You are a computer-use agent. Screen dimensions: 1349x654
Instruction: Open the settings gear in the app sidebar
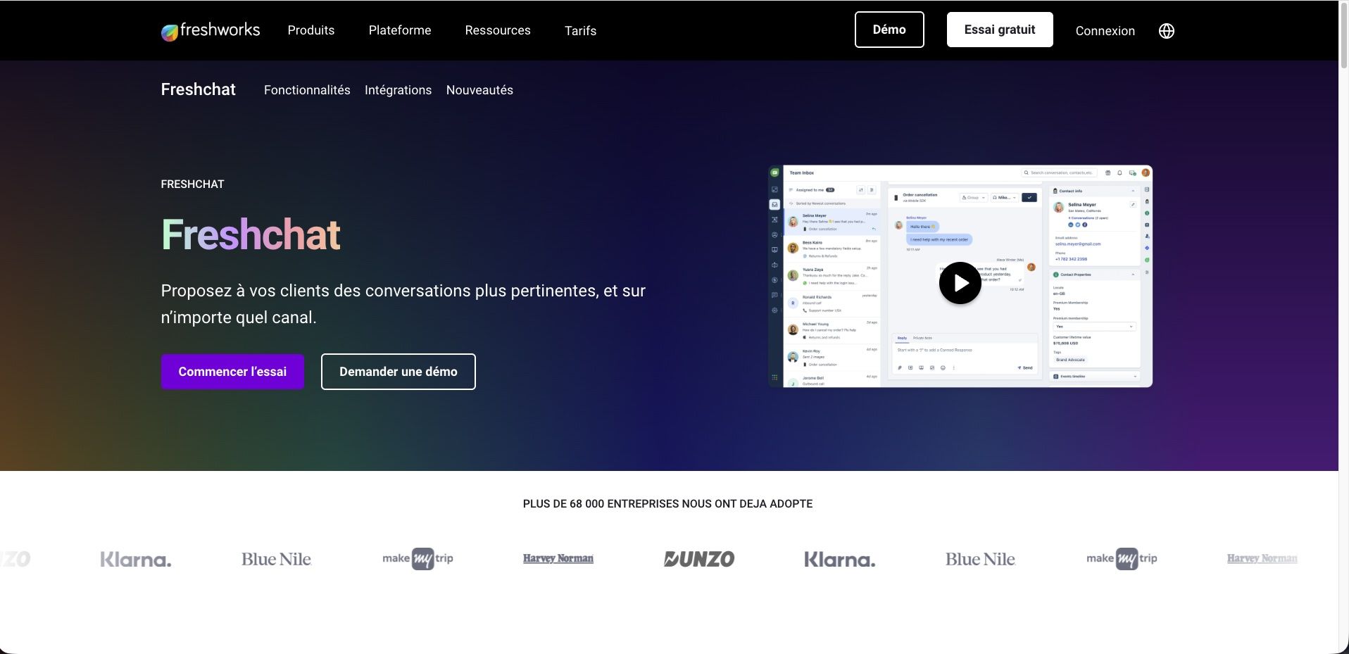tap(774, 310)
